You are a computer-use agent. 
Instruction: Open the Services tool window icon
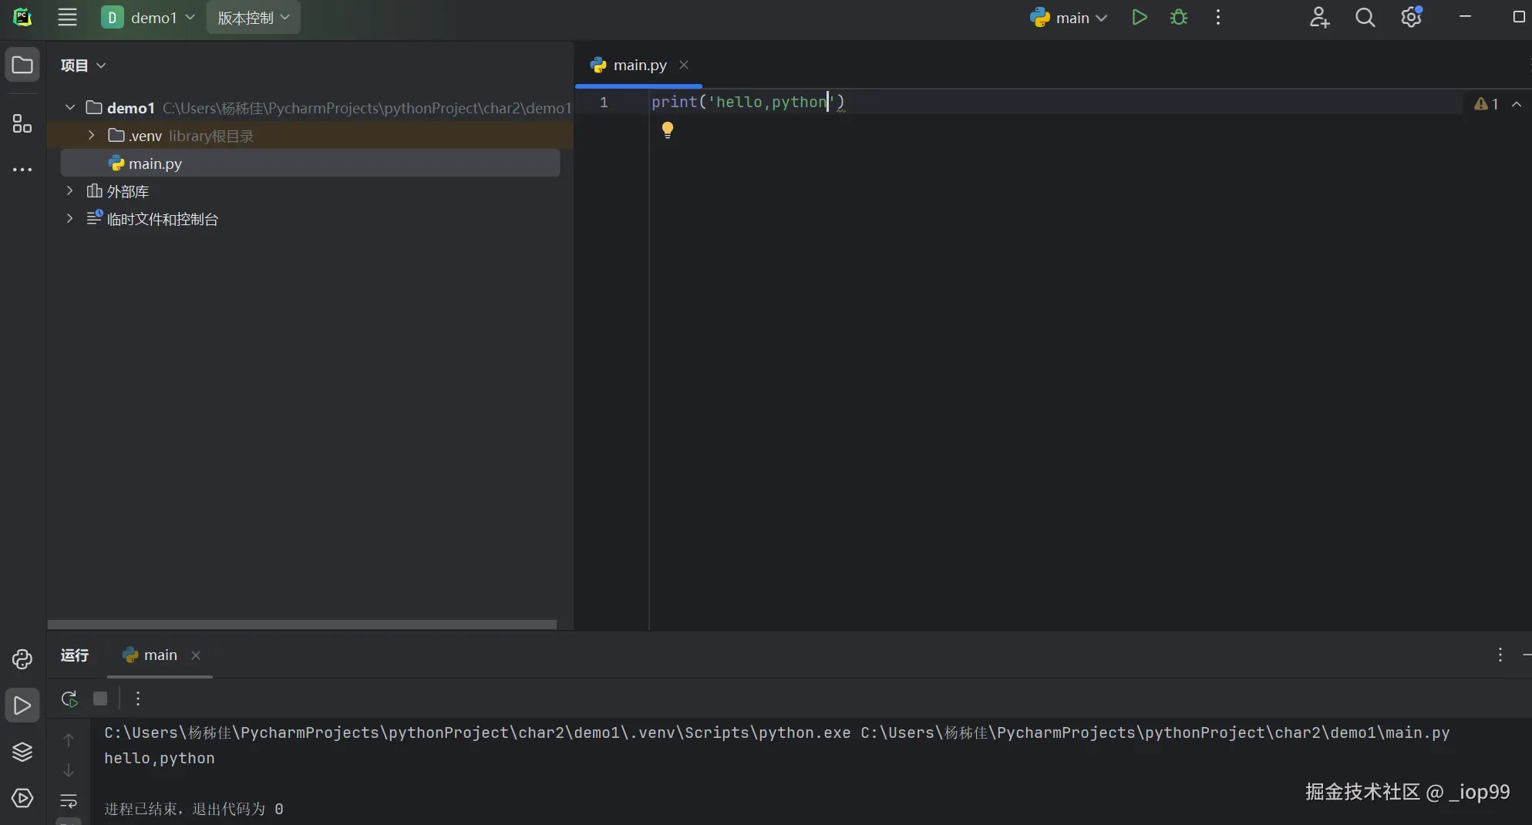click(x=22, y=798)
